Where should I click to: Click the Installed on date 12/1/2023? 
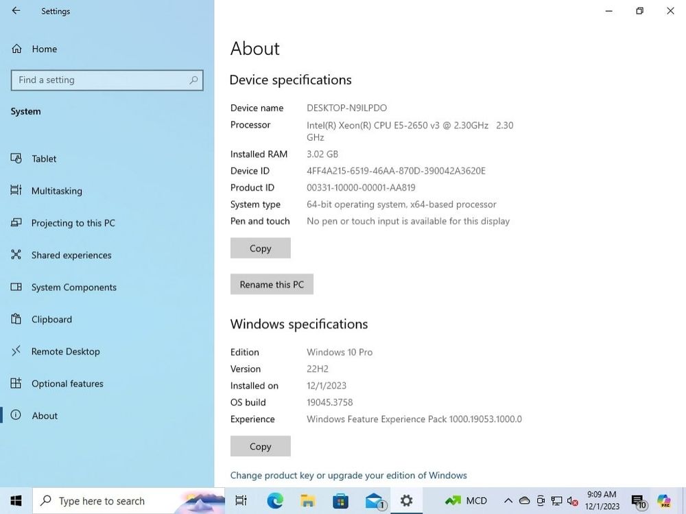click(327, 386)
